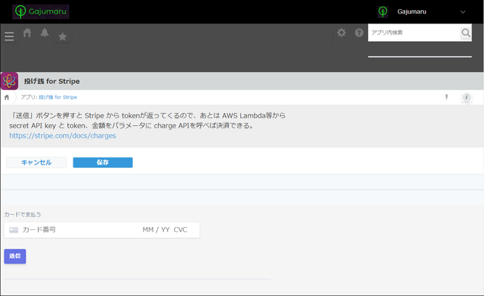Open the gear settings menu

pyautogui.click(x=341, y=33)
